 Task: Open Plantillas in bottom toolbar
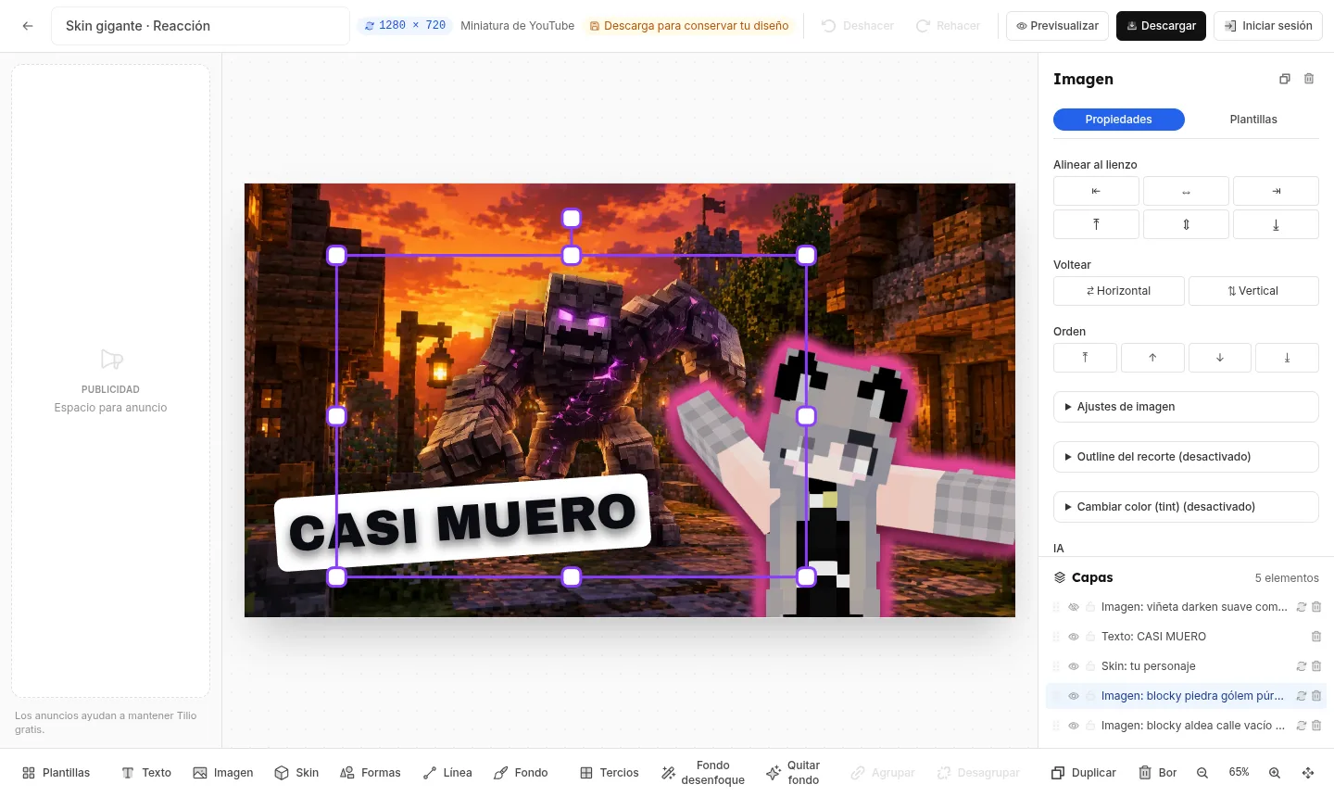57,773
